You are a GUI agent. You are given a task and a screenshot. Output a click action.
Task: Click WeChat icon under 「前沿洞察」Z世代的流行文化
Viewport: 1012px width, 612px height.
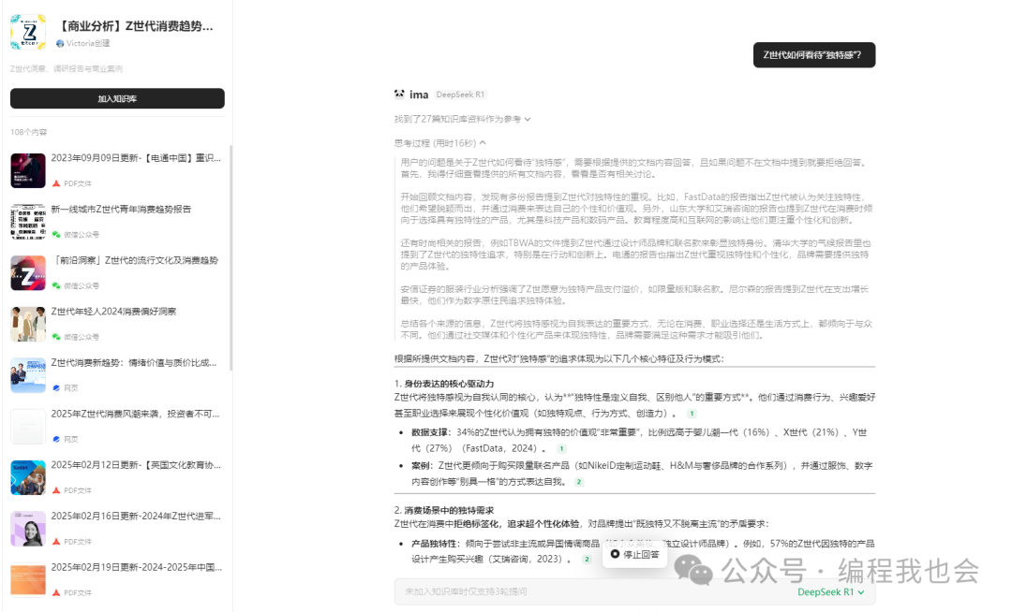[56, 285]
